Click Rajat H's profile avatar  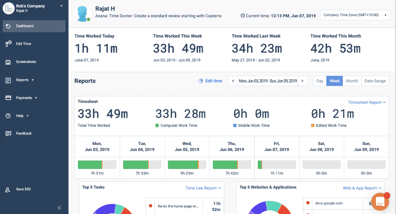83,14
